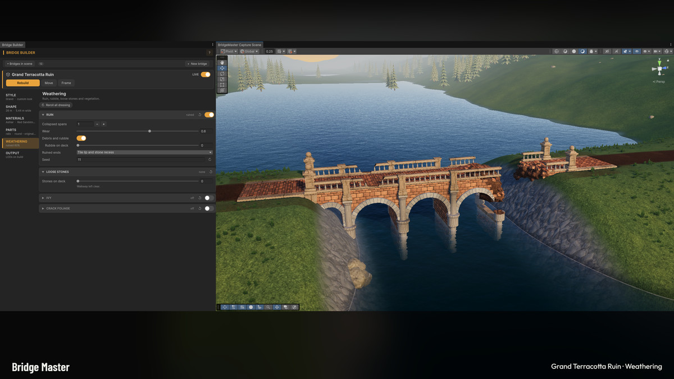674x379 pixels.
Task: Expand the CRACK FOLIAGE section
Action: 43,208
